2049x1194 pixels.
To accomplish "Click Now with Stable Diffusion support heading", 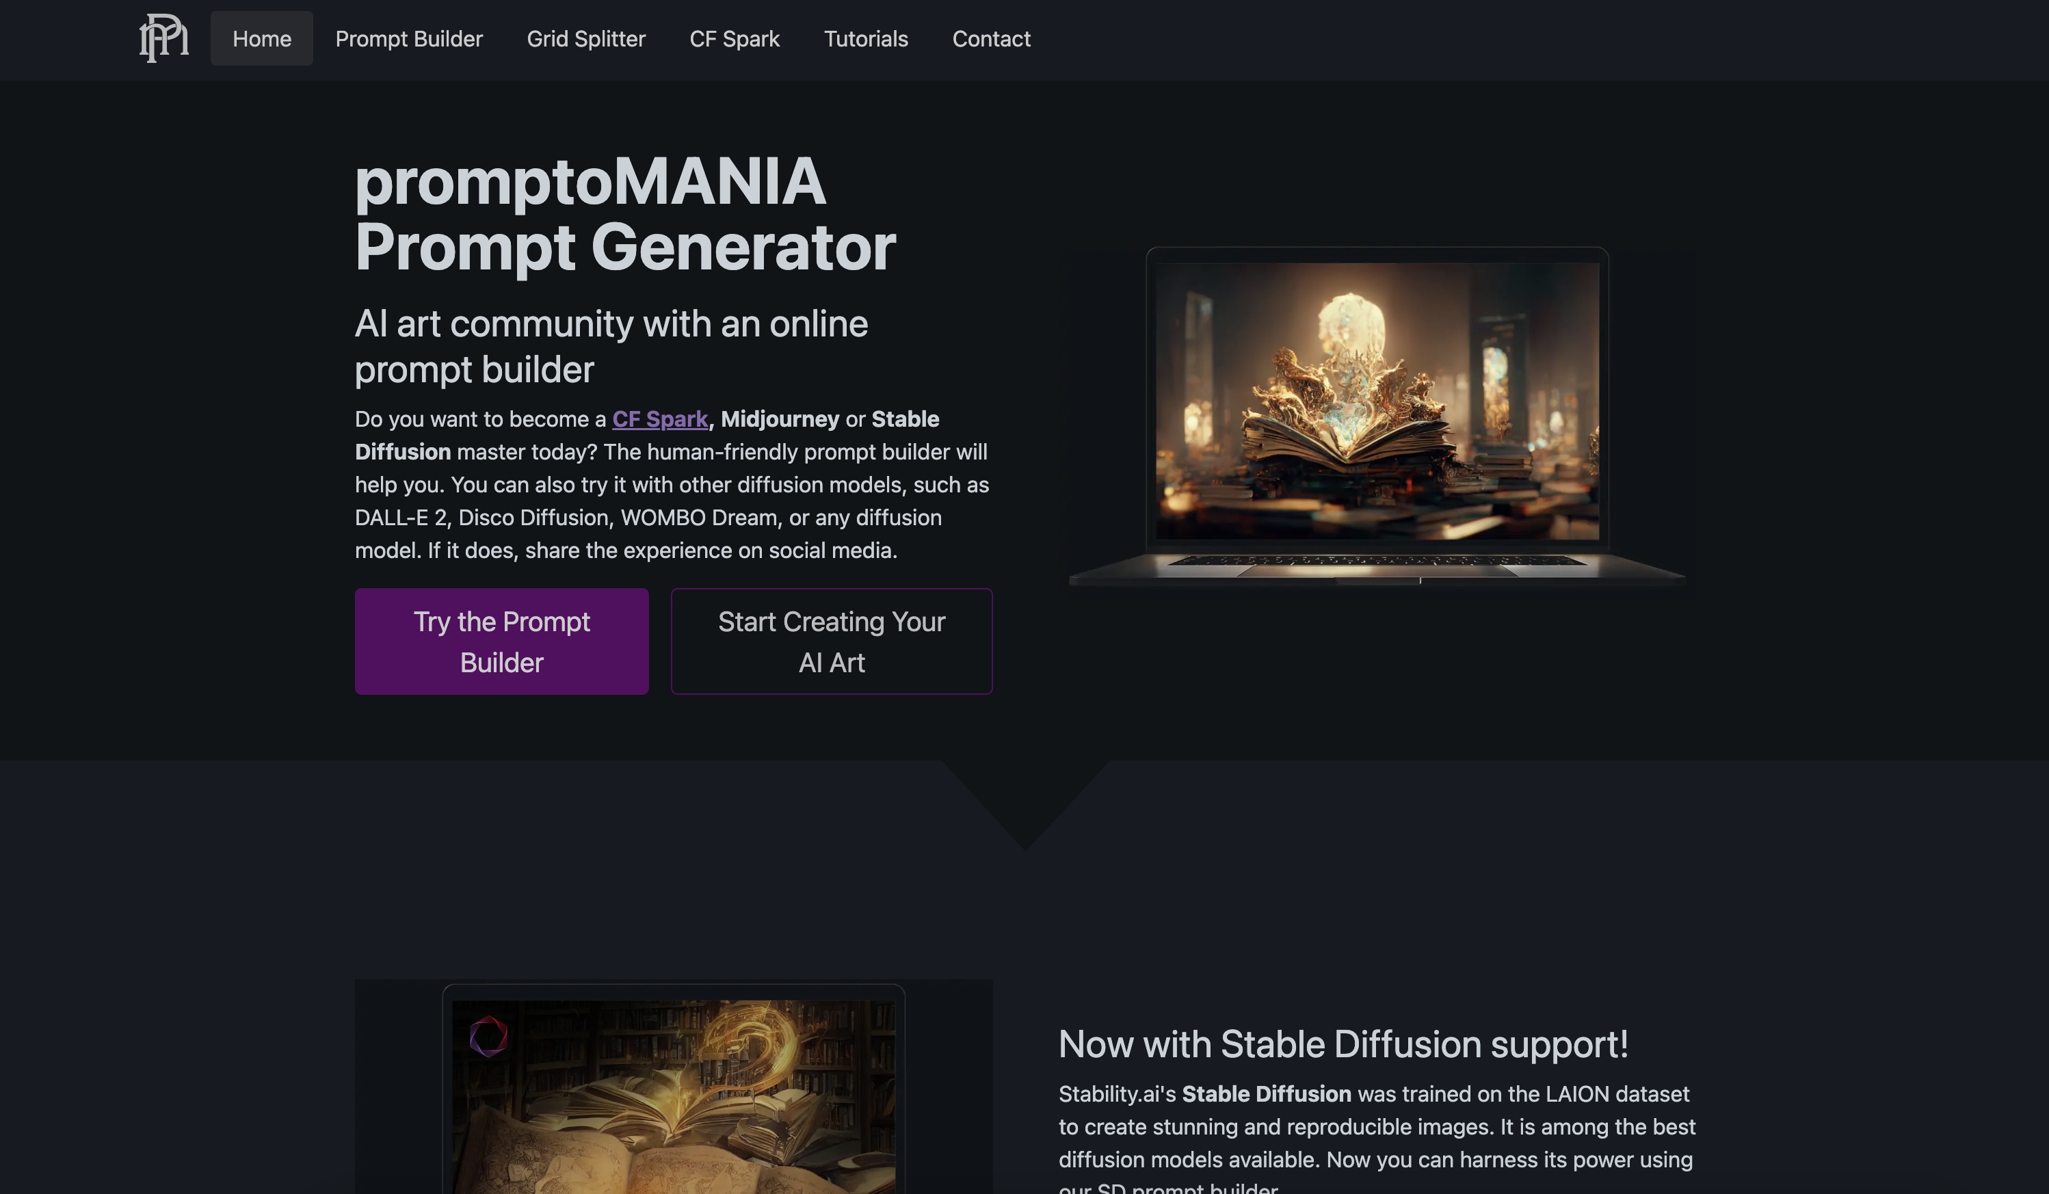I will point(1343,1044).
